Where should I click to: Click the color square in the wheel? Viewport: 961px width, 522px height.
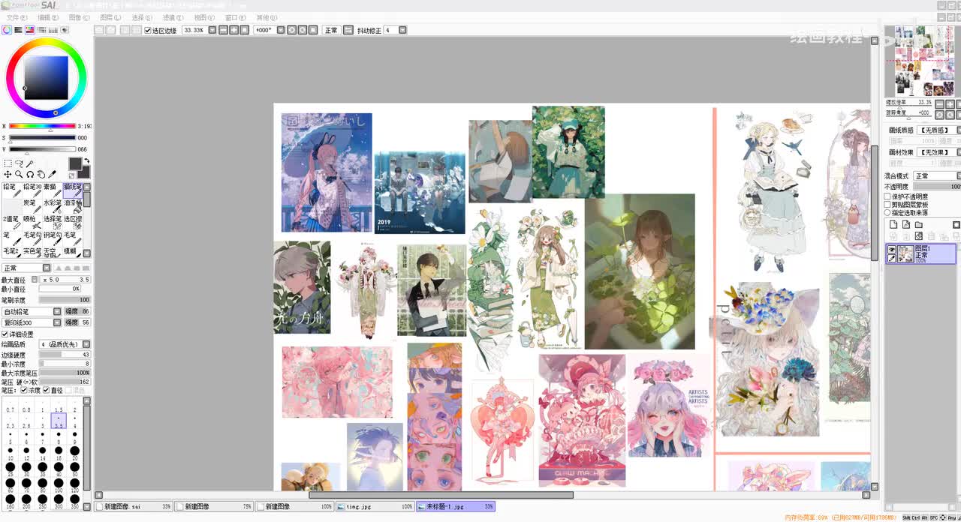tap(47, 77)
